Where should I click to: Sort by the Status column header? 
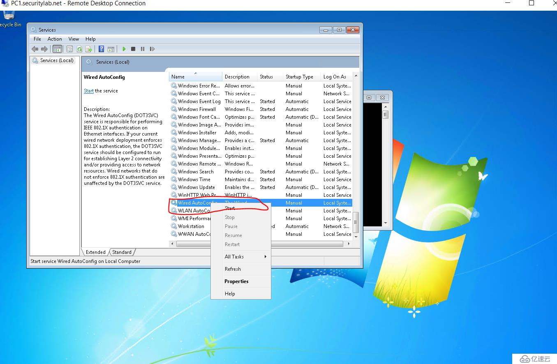(x=270, y=77)
